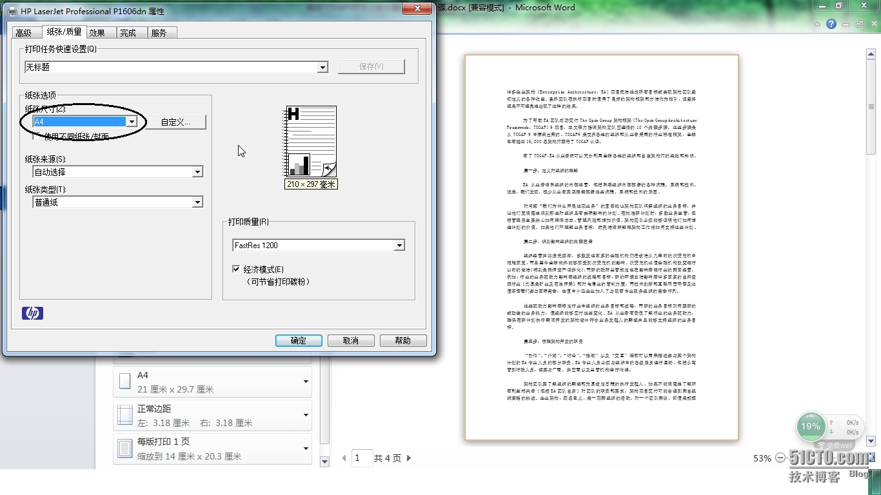Screen dimensions: 881x495
Task: Click the disabled 保存 button
Action: click(x=371, y=66)
